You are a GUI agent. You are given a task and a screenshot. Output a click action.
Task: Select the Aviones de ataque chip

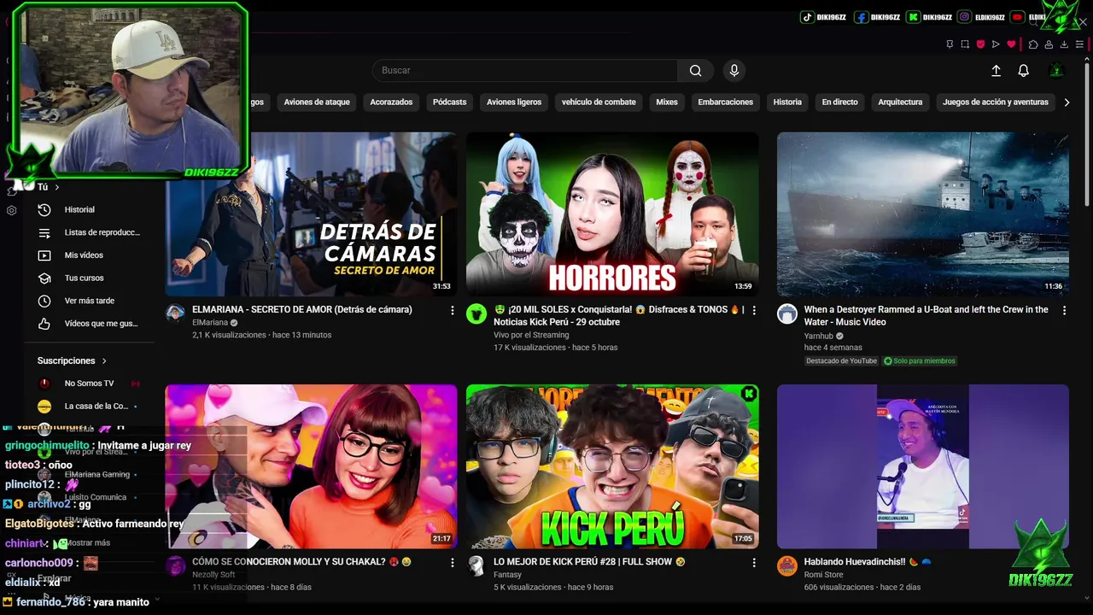pos(317,102)
